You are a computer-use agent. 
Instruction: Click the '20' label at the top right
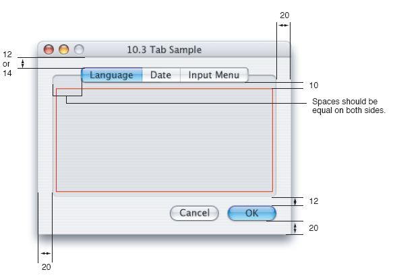point(284,15)
